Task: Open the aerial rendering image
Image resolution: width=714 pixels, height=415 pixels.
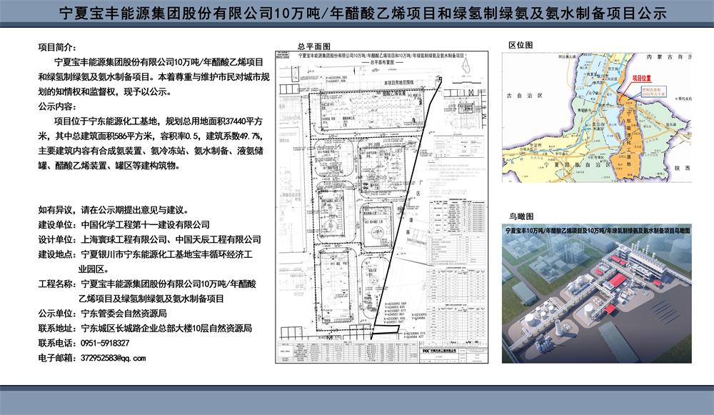Action: pos(596,294)
